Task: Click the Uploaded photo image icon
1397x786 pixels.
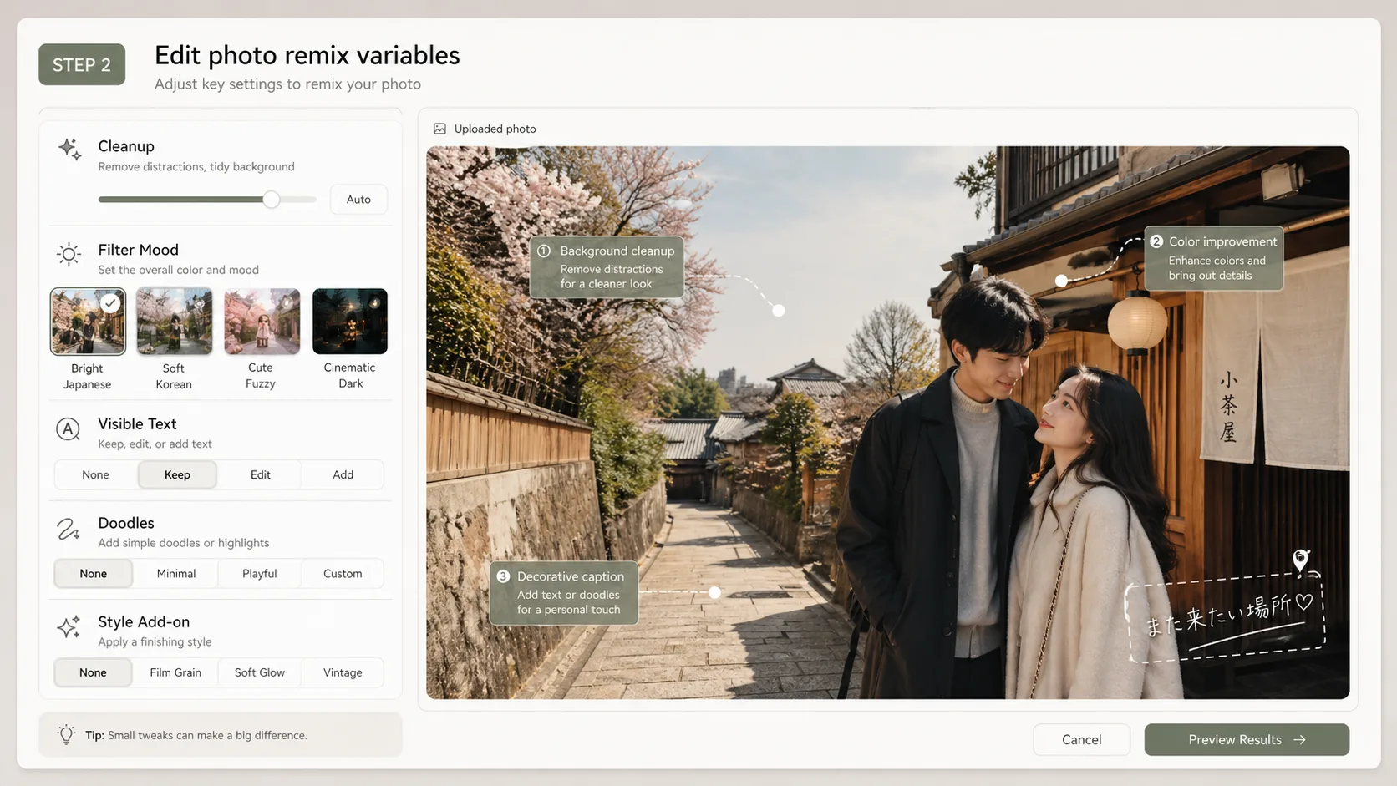Action: pos(439,128)
